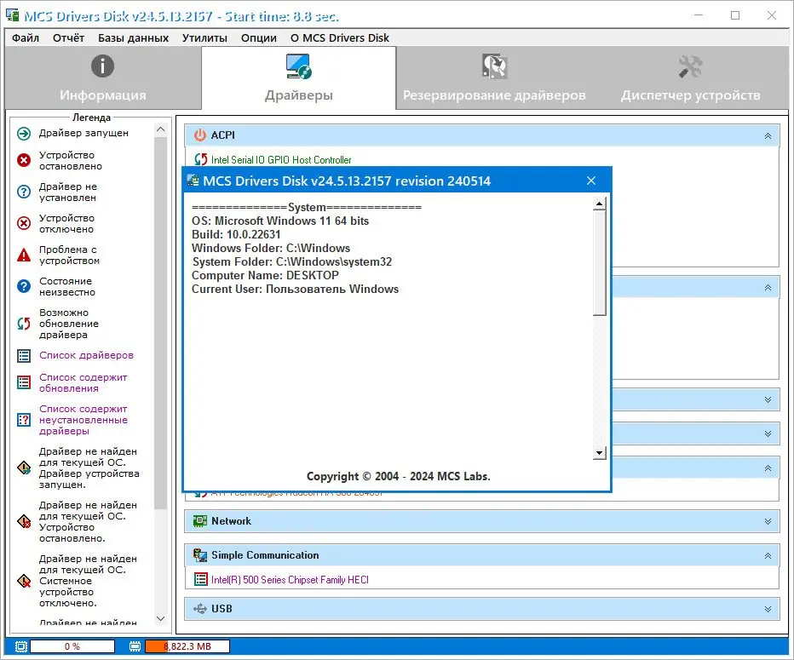Click the 'Список содержит обновления' icon
The width and height of the screenshot is (794, 660).
24,382
